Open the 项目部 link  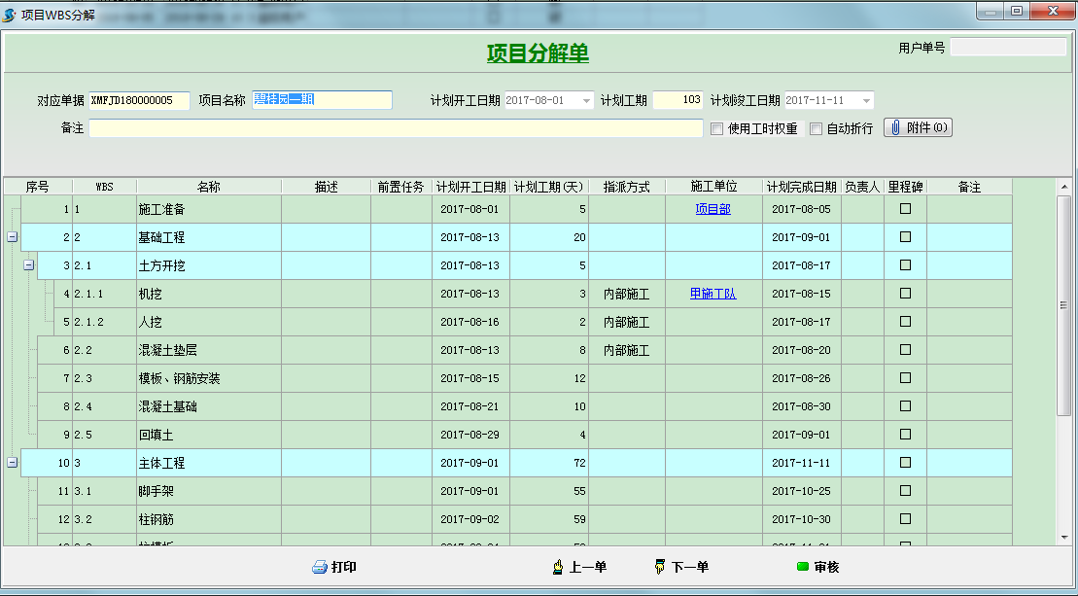click(713, 209)
